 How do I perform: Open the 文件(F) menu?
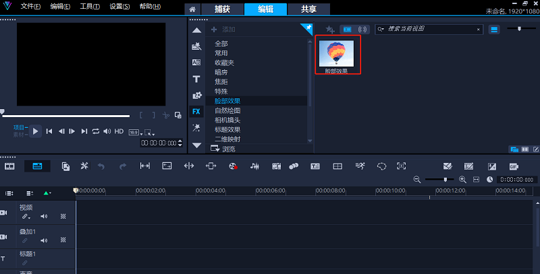[x=30, y=7]
